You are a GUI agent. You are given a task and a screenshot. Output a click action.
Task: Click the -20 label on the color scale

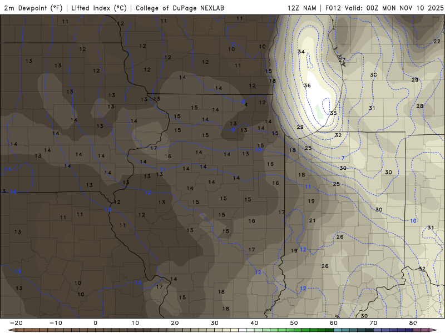click(x=16, y=323)
